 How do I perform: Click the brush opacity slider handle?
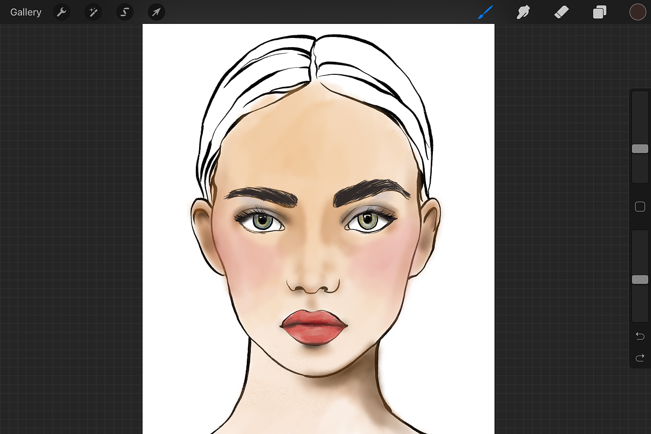pos(640,279)
